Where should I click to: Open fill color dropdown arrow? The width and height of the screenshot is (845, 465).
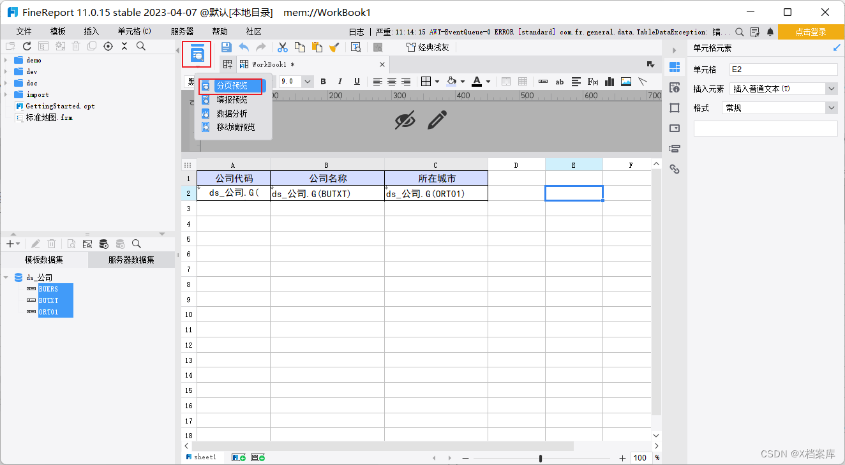pyautogui.click(x=463, y=81)
